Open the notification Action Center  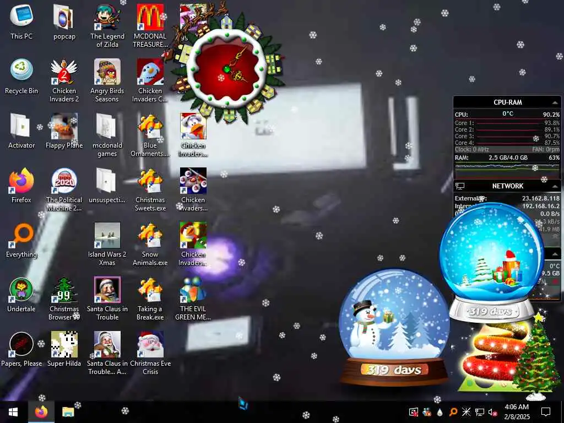coord(546,412)
